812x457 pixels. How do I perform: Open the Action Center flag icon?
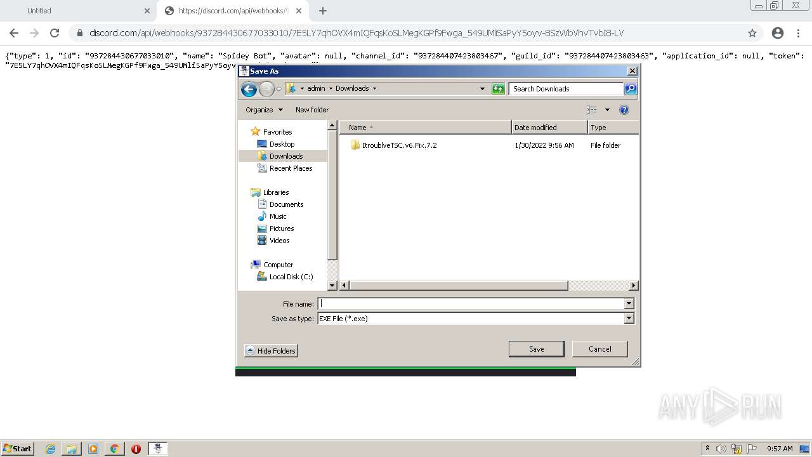tap(751, 449)
